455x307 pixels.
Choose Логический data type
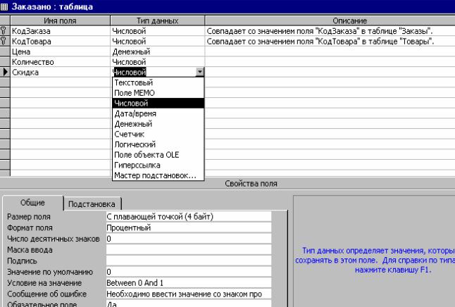tap(158, 144)
